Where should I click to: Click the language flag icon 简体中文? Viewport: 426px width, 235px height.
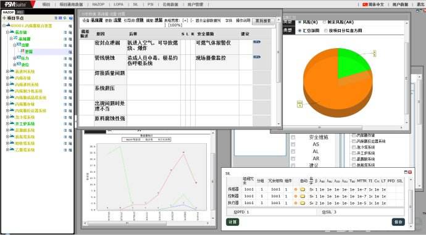pos(365,4)
